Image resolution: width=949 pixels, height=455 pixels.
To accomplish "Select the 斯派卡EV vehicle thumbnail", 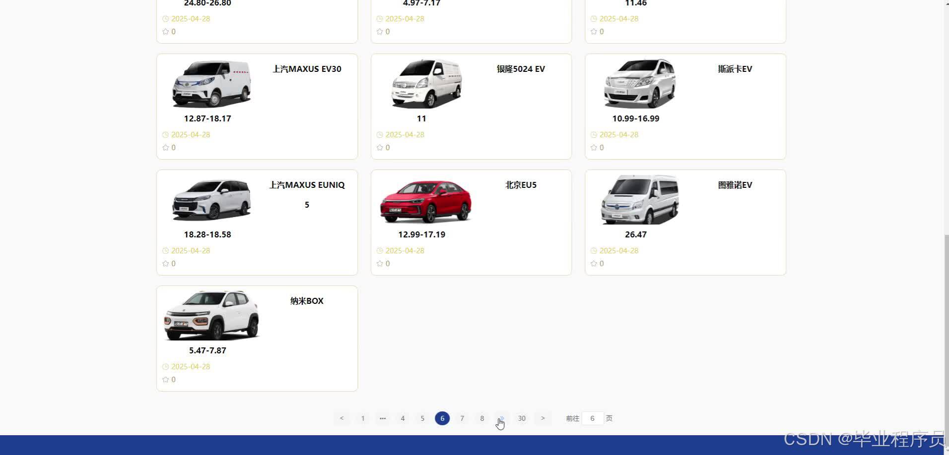I will pos(640,83).
